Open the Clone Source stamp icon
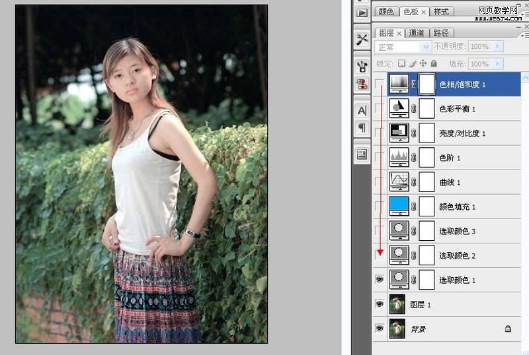The image size is (529, 355). [x=362, y=84]
